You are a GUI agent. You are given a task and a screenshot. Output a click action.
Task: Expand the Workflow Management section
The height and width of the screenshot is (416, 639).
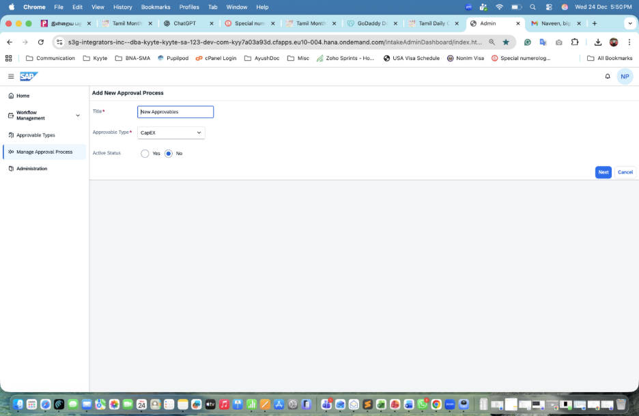pyautogui.click(x=78, y=115)
